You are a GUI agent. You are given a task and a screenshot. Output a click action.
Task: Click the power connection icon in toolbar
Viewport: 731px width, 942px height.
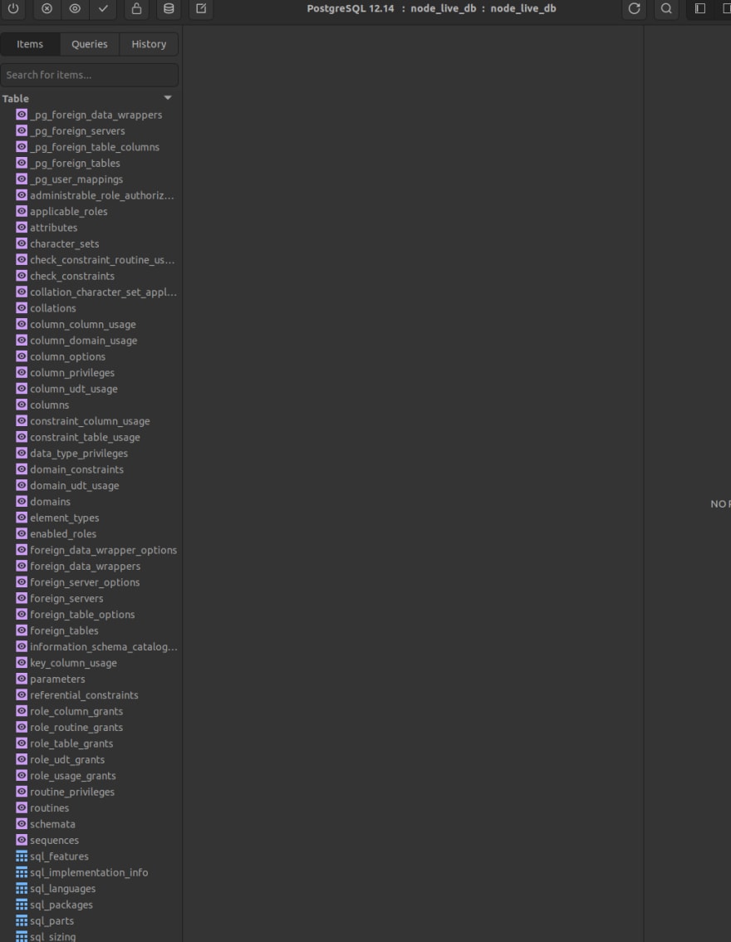13,8
